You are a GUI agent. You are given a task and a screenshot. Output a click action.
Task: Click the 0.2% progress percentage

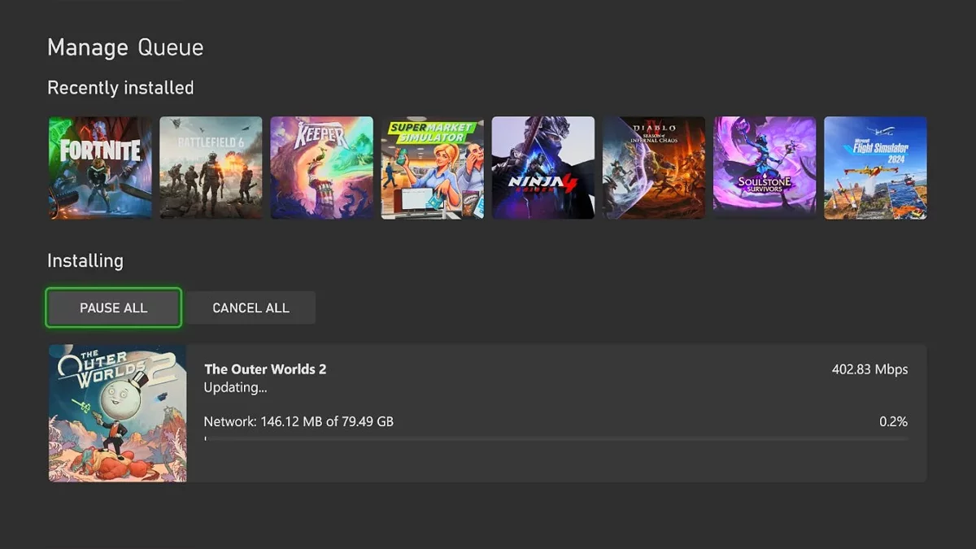[x=893, y=421]
